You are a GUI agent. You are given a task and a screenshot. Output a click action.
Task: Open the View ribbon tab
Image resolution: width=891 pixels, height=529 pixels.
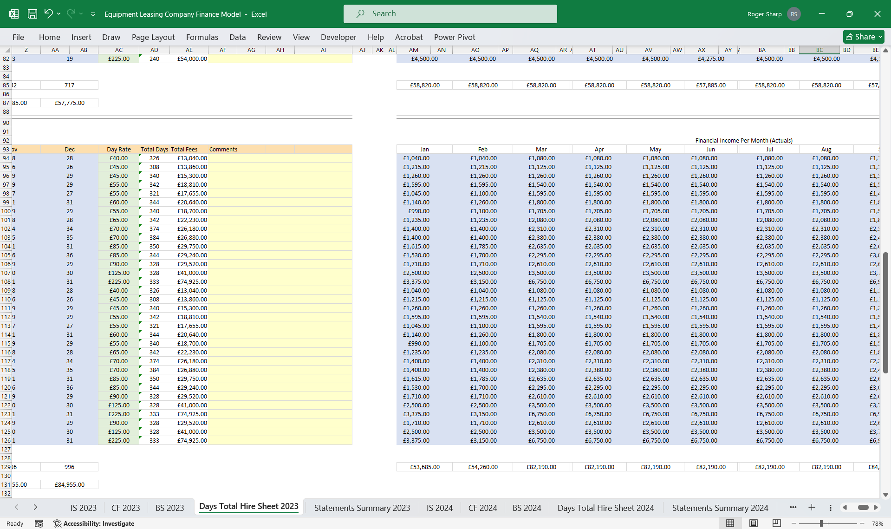tap(301, 37)
